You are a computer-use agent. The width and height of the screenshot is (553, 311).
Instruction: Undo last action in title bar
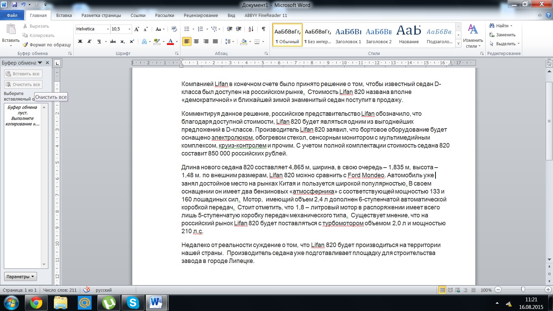coord(24,5)
